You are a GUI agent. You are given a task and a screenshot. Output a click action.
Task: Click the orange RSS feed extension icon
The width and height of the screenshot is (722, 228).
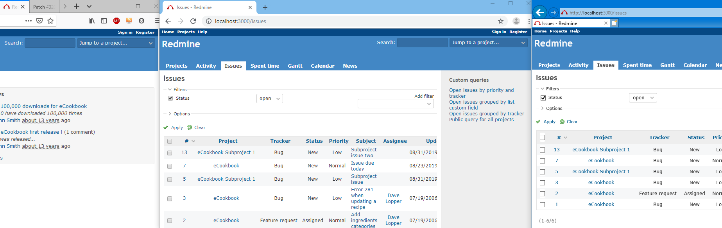[129, 21]
